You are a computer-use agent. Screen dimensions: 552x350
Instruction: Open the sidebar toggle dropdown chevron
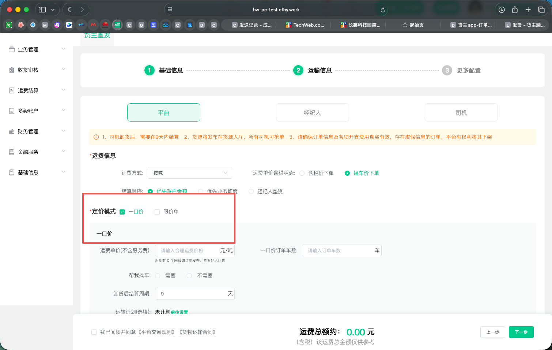(53, 10)
